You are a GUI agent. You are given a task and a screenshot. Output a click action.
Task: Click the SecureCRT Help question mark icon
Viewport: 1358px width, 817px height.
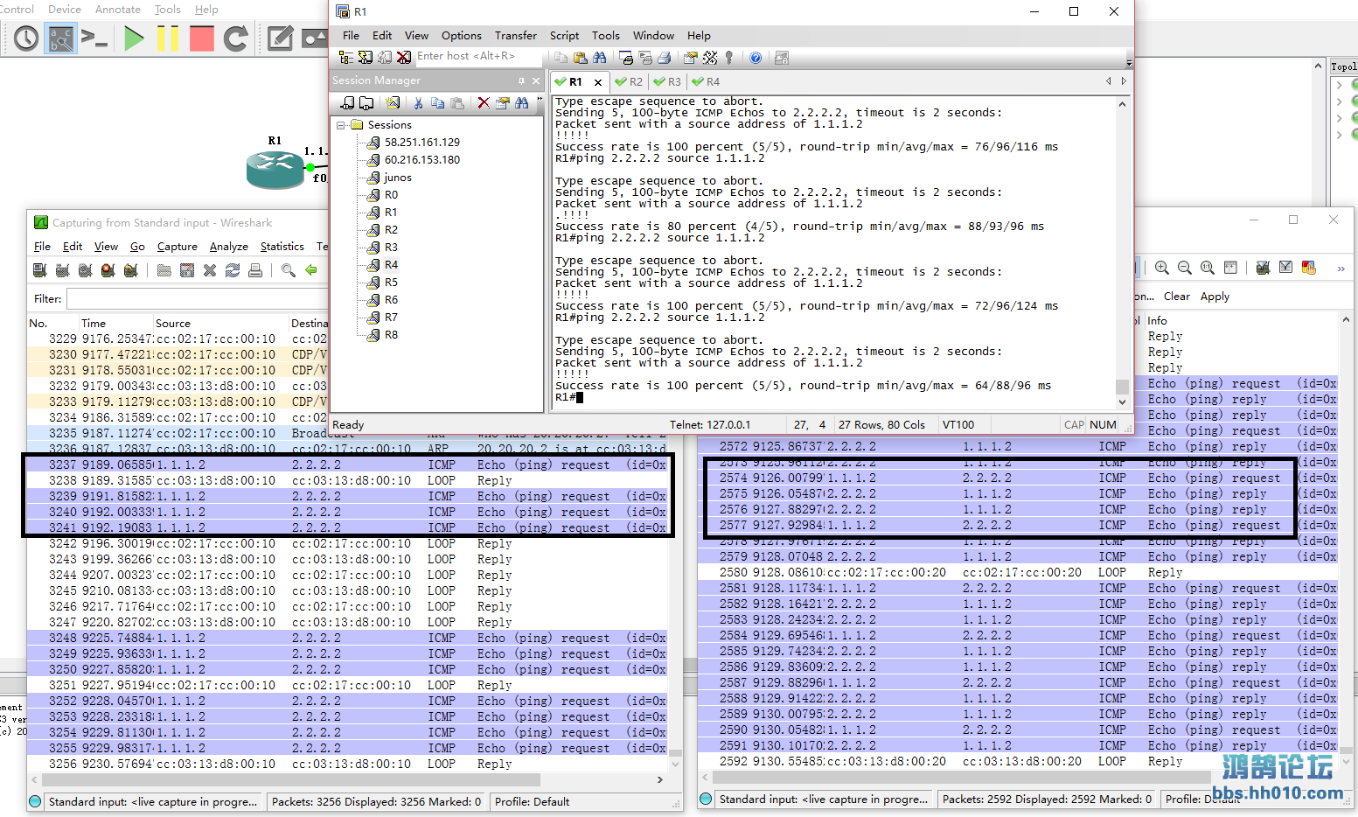coord(756,58)
